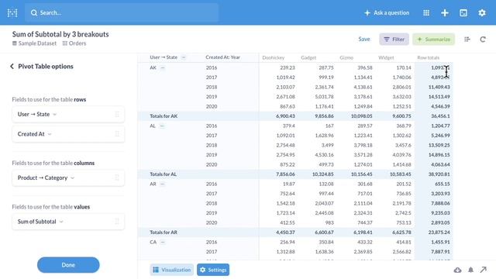Click the Gizmo column header
496x279 pixels.
346,57
